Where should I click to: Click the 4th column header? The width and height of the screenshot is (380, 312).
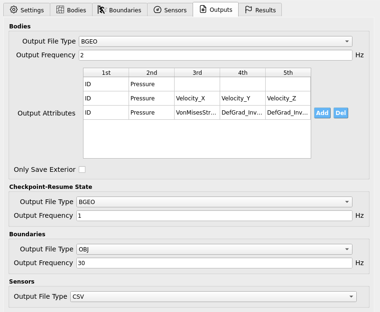(243, 72)
